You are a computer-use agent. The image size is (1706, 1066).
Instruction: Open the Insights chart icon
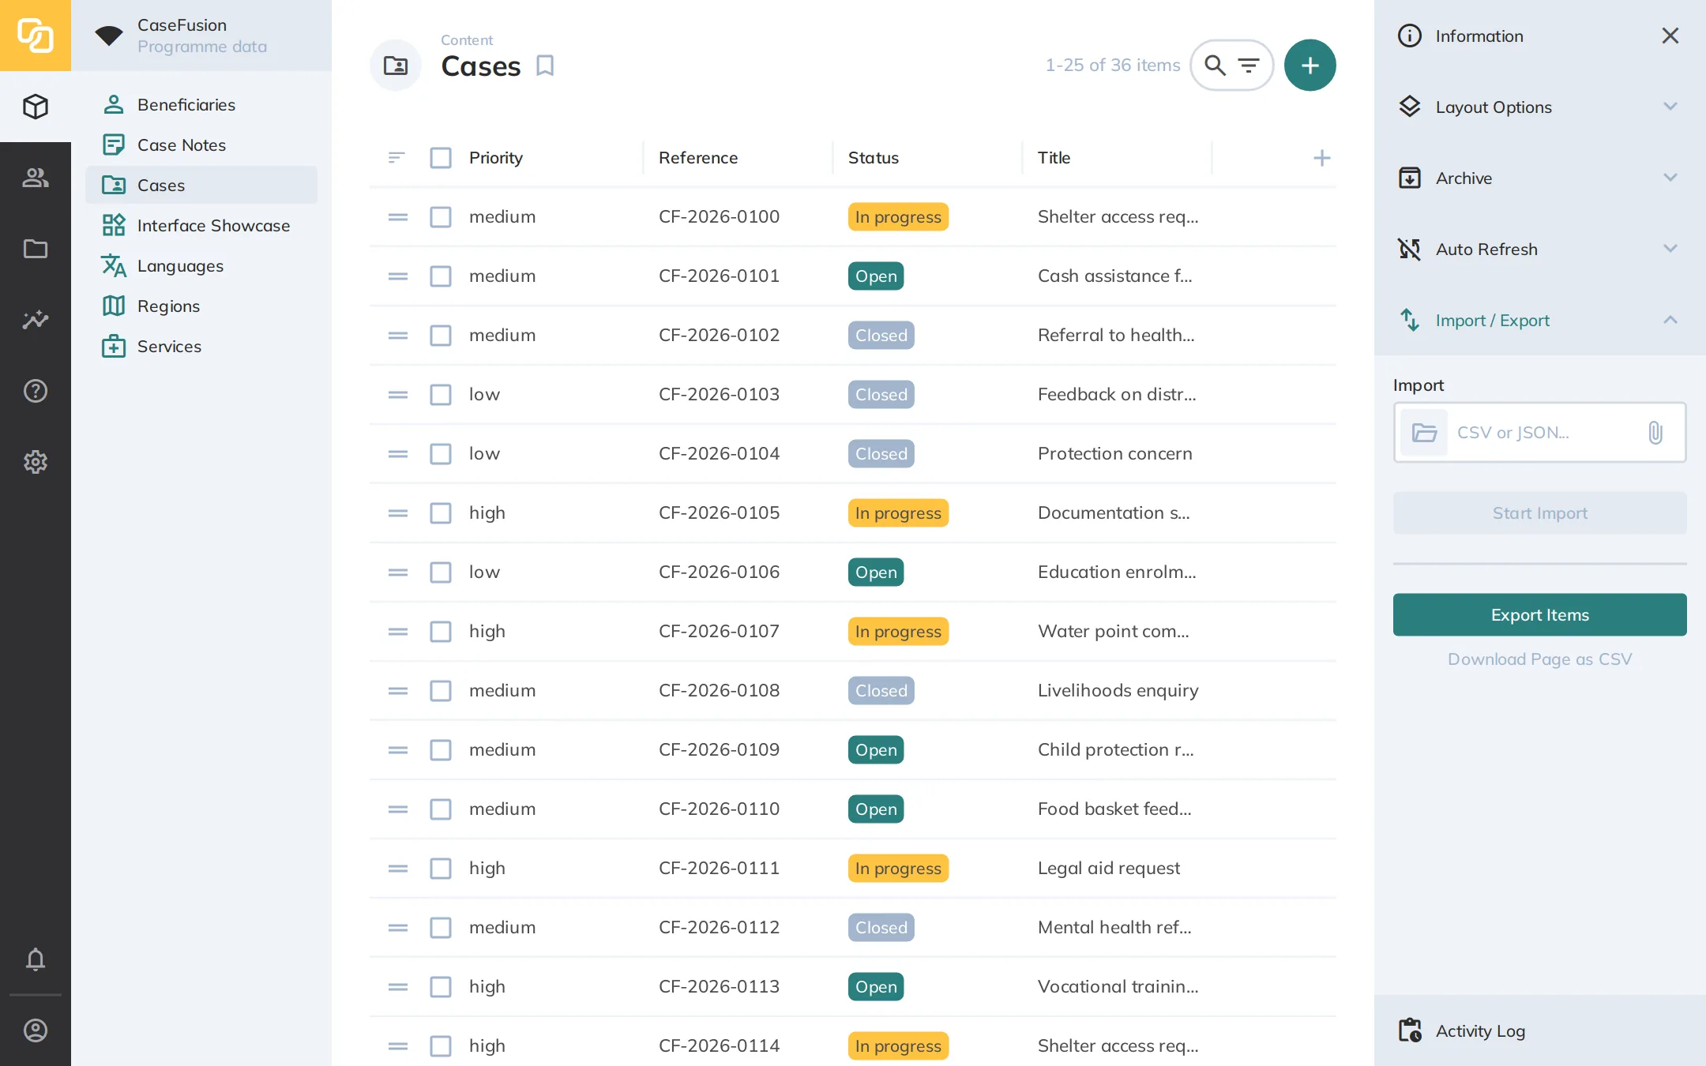[36, 320]
